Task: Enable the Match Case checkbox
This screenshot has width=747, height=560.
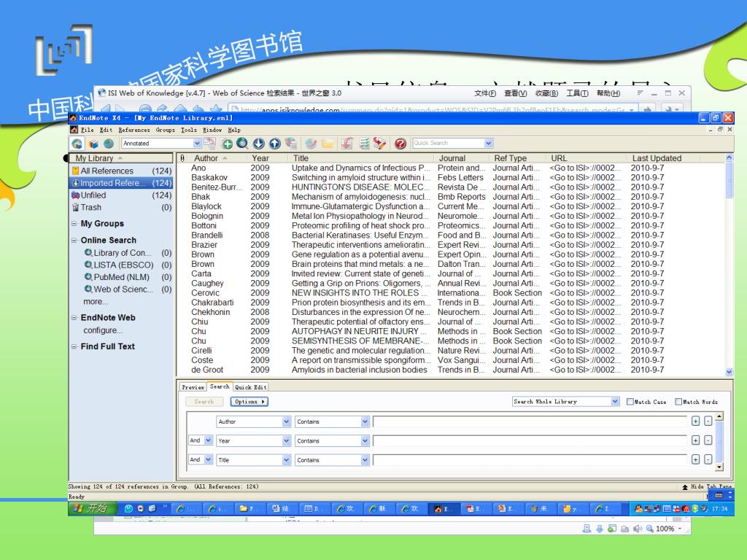Action: pos(630,402)
